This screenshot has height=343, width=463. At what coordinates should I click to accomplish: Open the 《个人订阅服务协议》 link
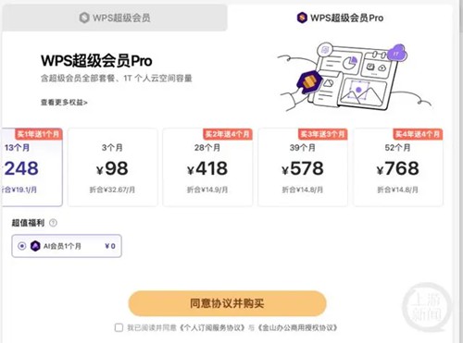(x=213, y=327)
